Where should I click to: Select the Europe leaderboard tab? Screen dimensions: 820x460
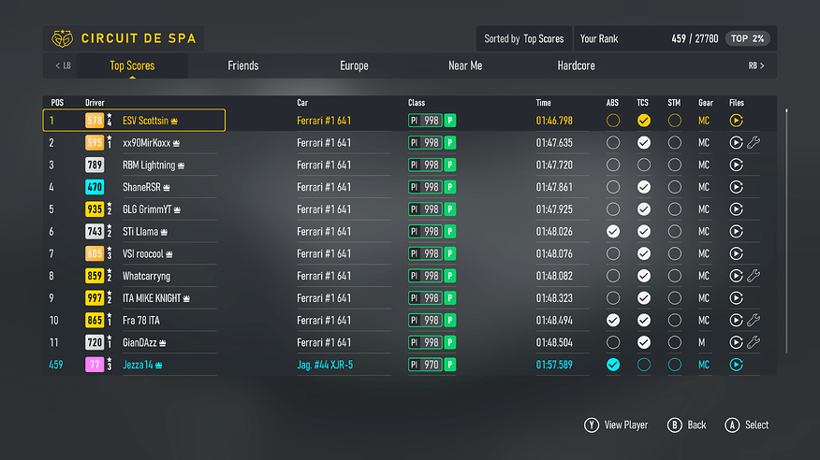[354, 65]
